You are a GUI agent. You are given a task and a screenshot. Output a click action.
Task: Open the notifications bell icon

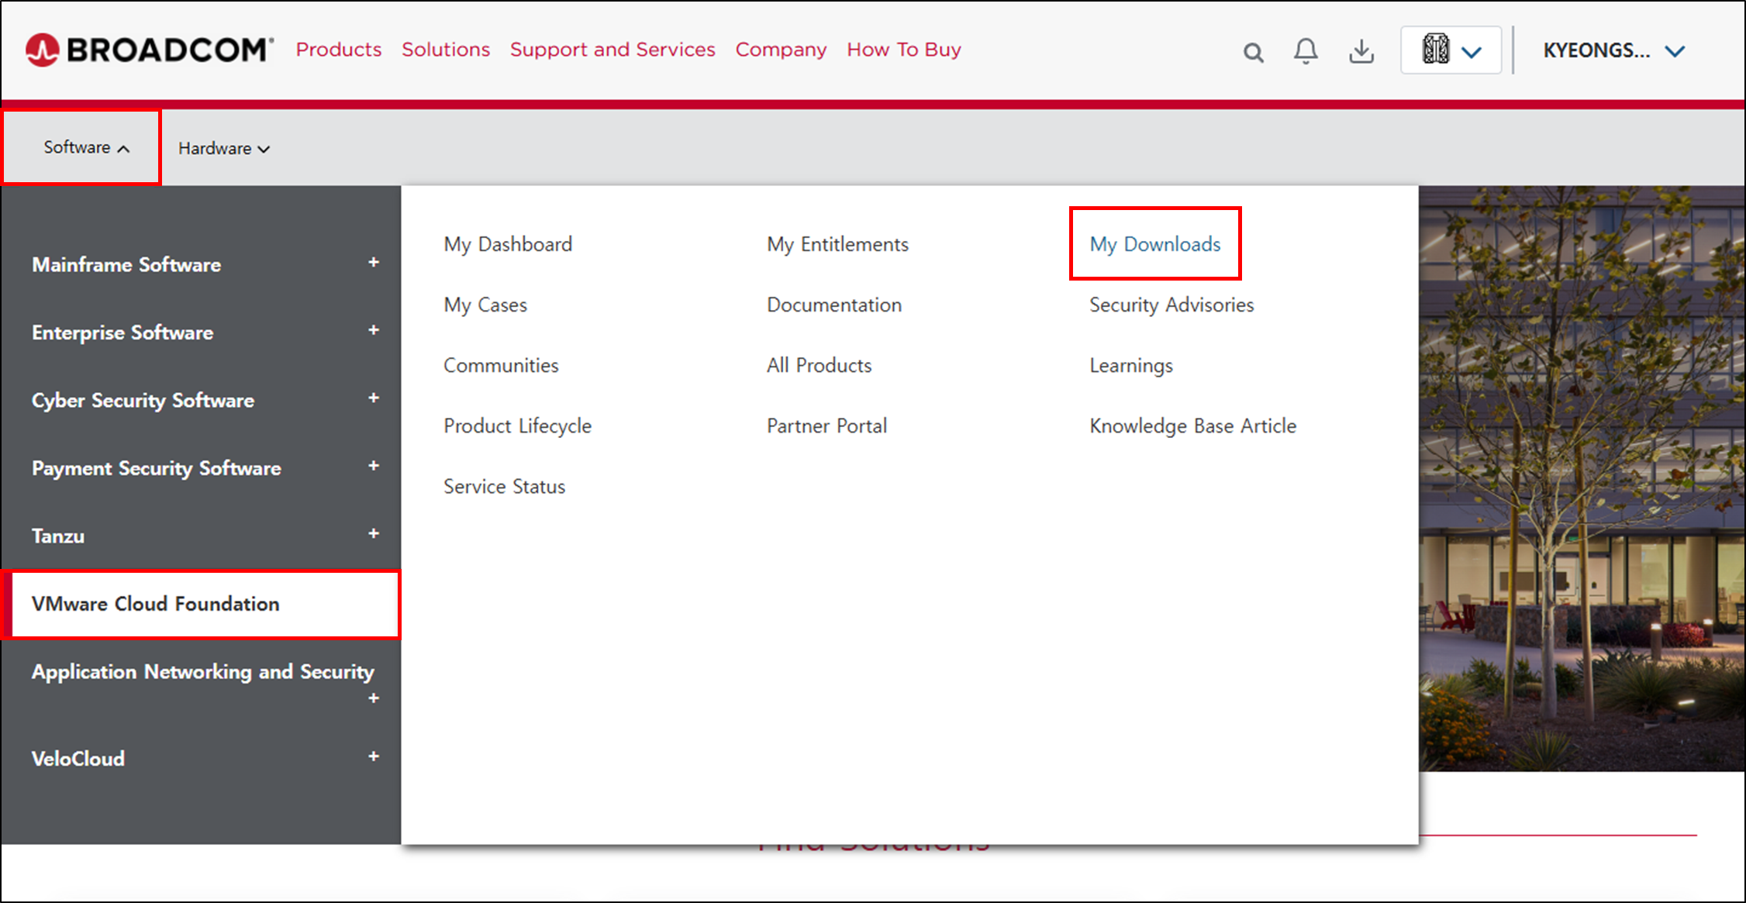tap(1306, 51)
